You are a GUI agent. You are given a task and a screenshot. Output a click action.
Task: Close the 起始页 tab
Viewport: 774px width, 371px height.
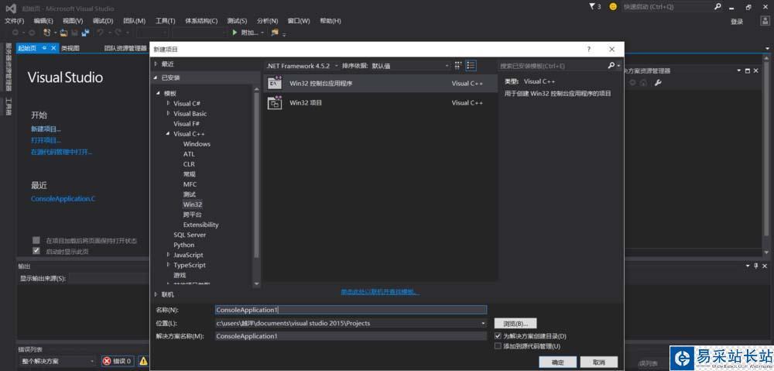click(x=54, y=48)
